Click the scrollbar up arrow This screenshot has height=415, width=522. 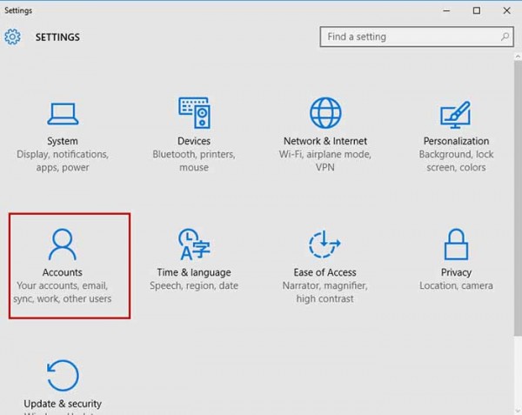518,57
